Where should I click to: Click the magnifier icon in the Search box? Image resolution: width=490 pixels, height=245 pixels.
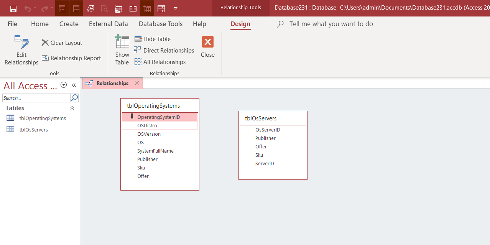coord(74,98)
